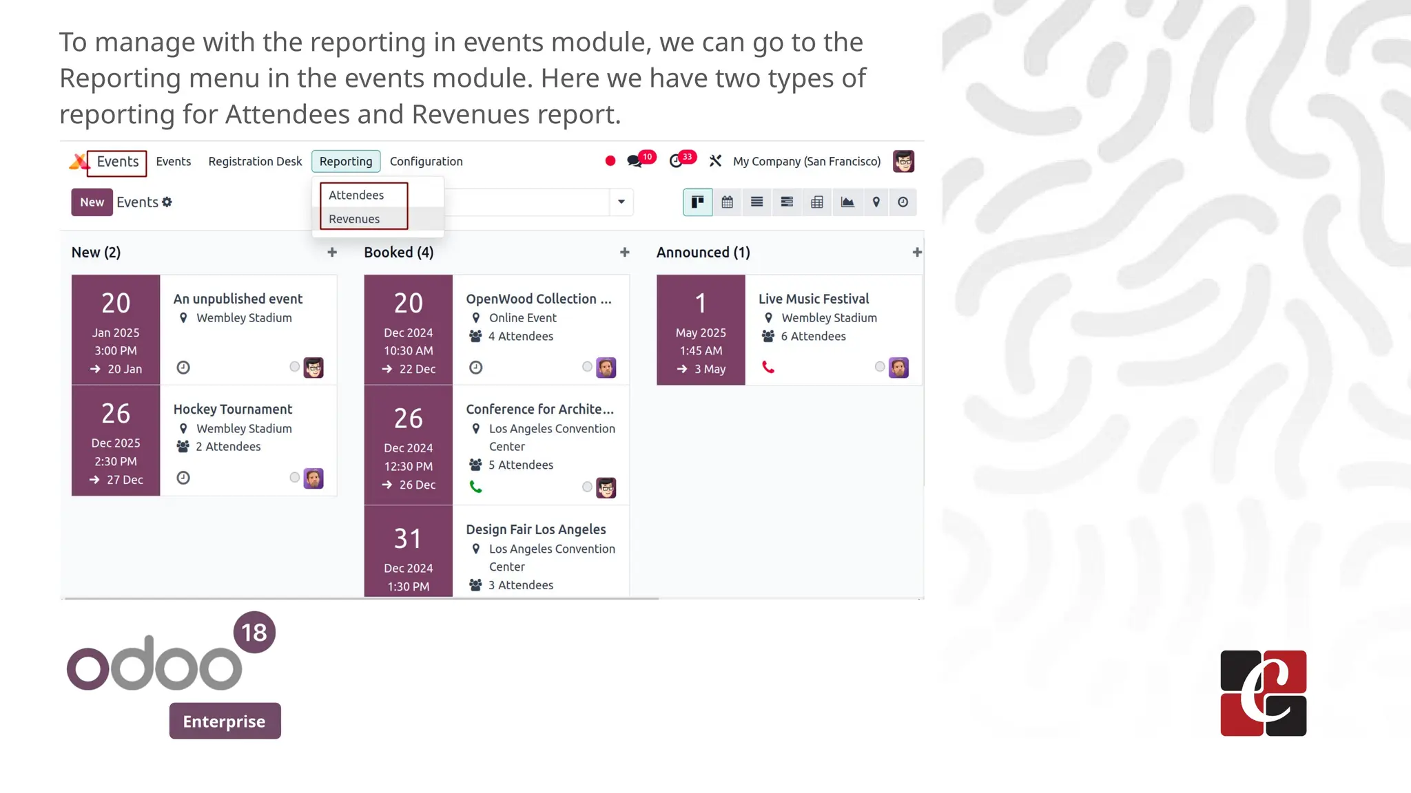Open OpenWood Collection ... card title
The image size is (1411, 793).
[x=539, y=299]
